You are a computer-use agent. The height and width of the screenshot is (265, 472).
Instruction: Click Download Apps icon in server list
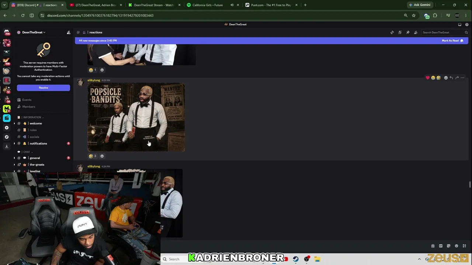[x=7, y=146]
